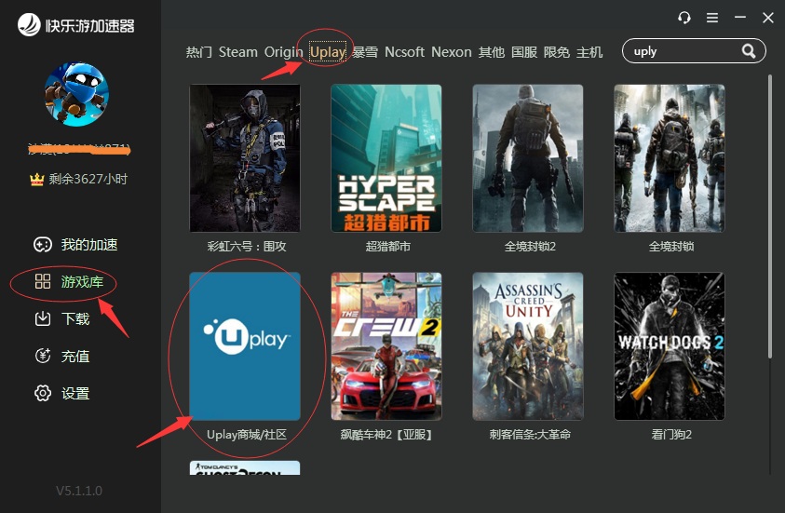This screenshot has height=513, width=785.
Task: Click the V5.1.1.0 version label
Action: coord(79,491)
